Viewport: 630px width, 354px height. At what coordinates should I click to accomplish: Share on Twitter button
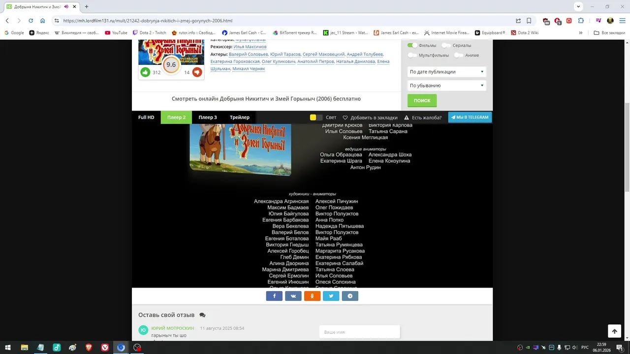pos(331,296)
